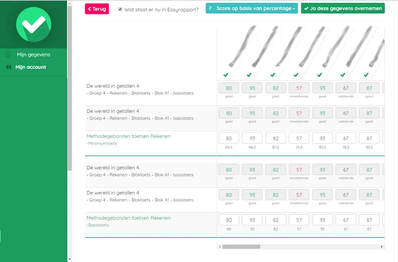
Task: Click the value 87,5 in the Minimumtoets row
Action: pyautogui.click(x=275, y=147)
